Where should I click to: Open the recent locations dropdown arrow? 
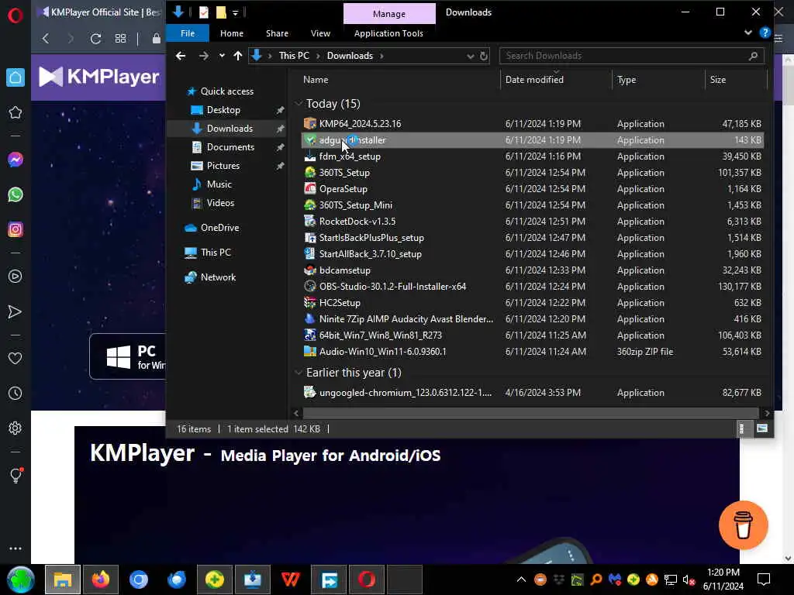(221, 56)
